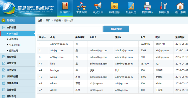
Task: Go to 后台首页 tab label
Action: coord(65,12)
